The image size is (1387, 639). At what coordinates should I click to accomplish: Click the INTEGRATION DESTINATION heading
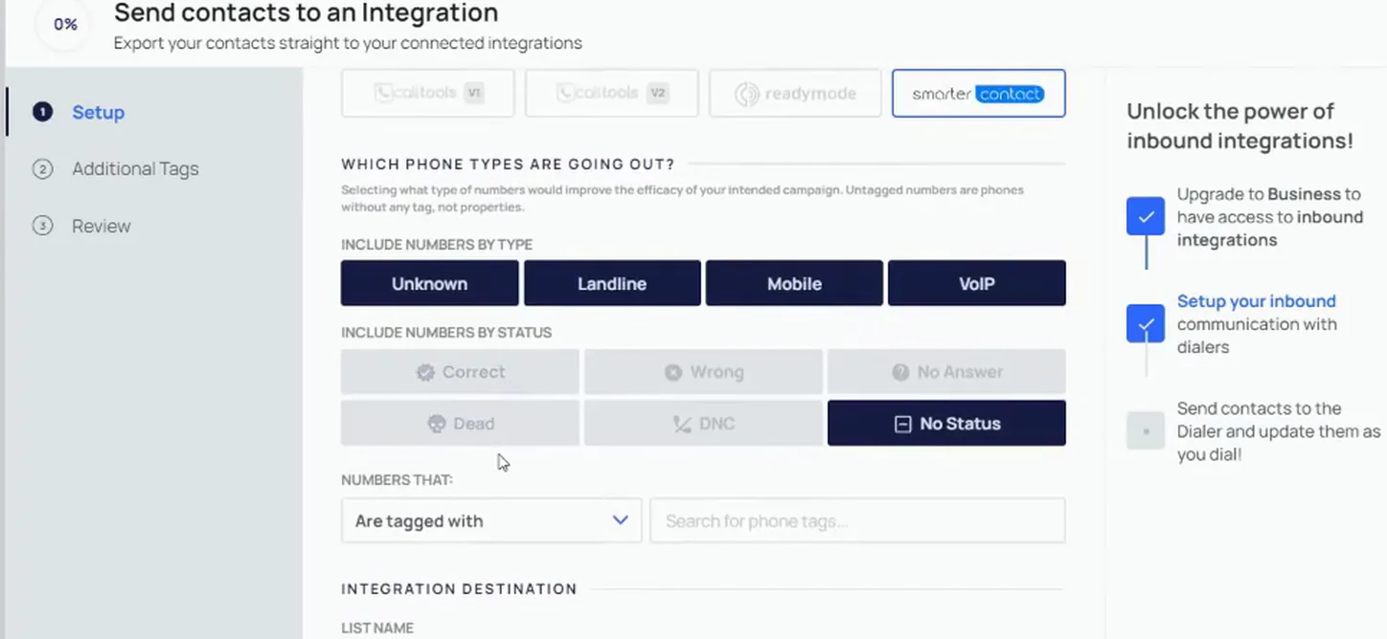pos(459,588)
